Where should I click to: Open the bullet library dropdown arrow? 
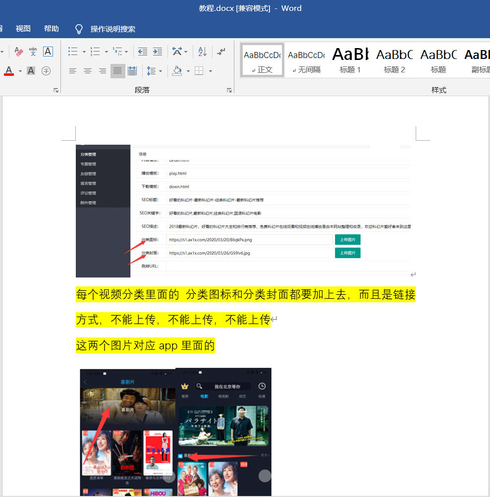84,52
